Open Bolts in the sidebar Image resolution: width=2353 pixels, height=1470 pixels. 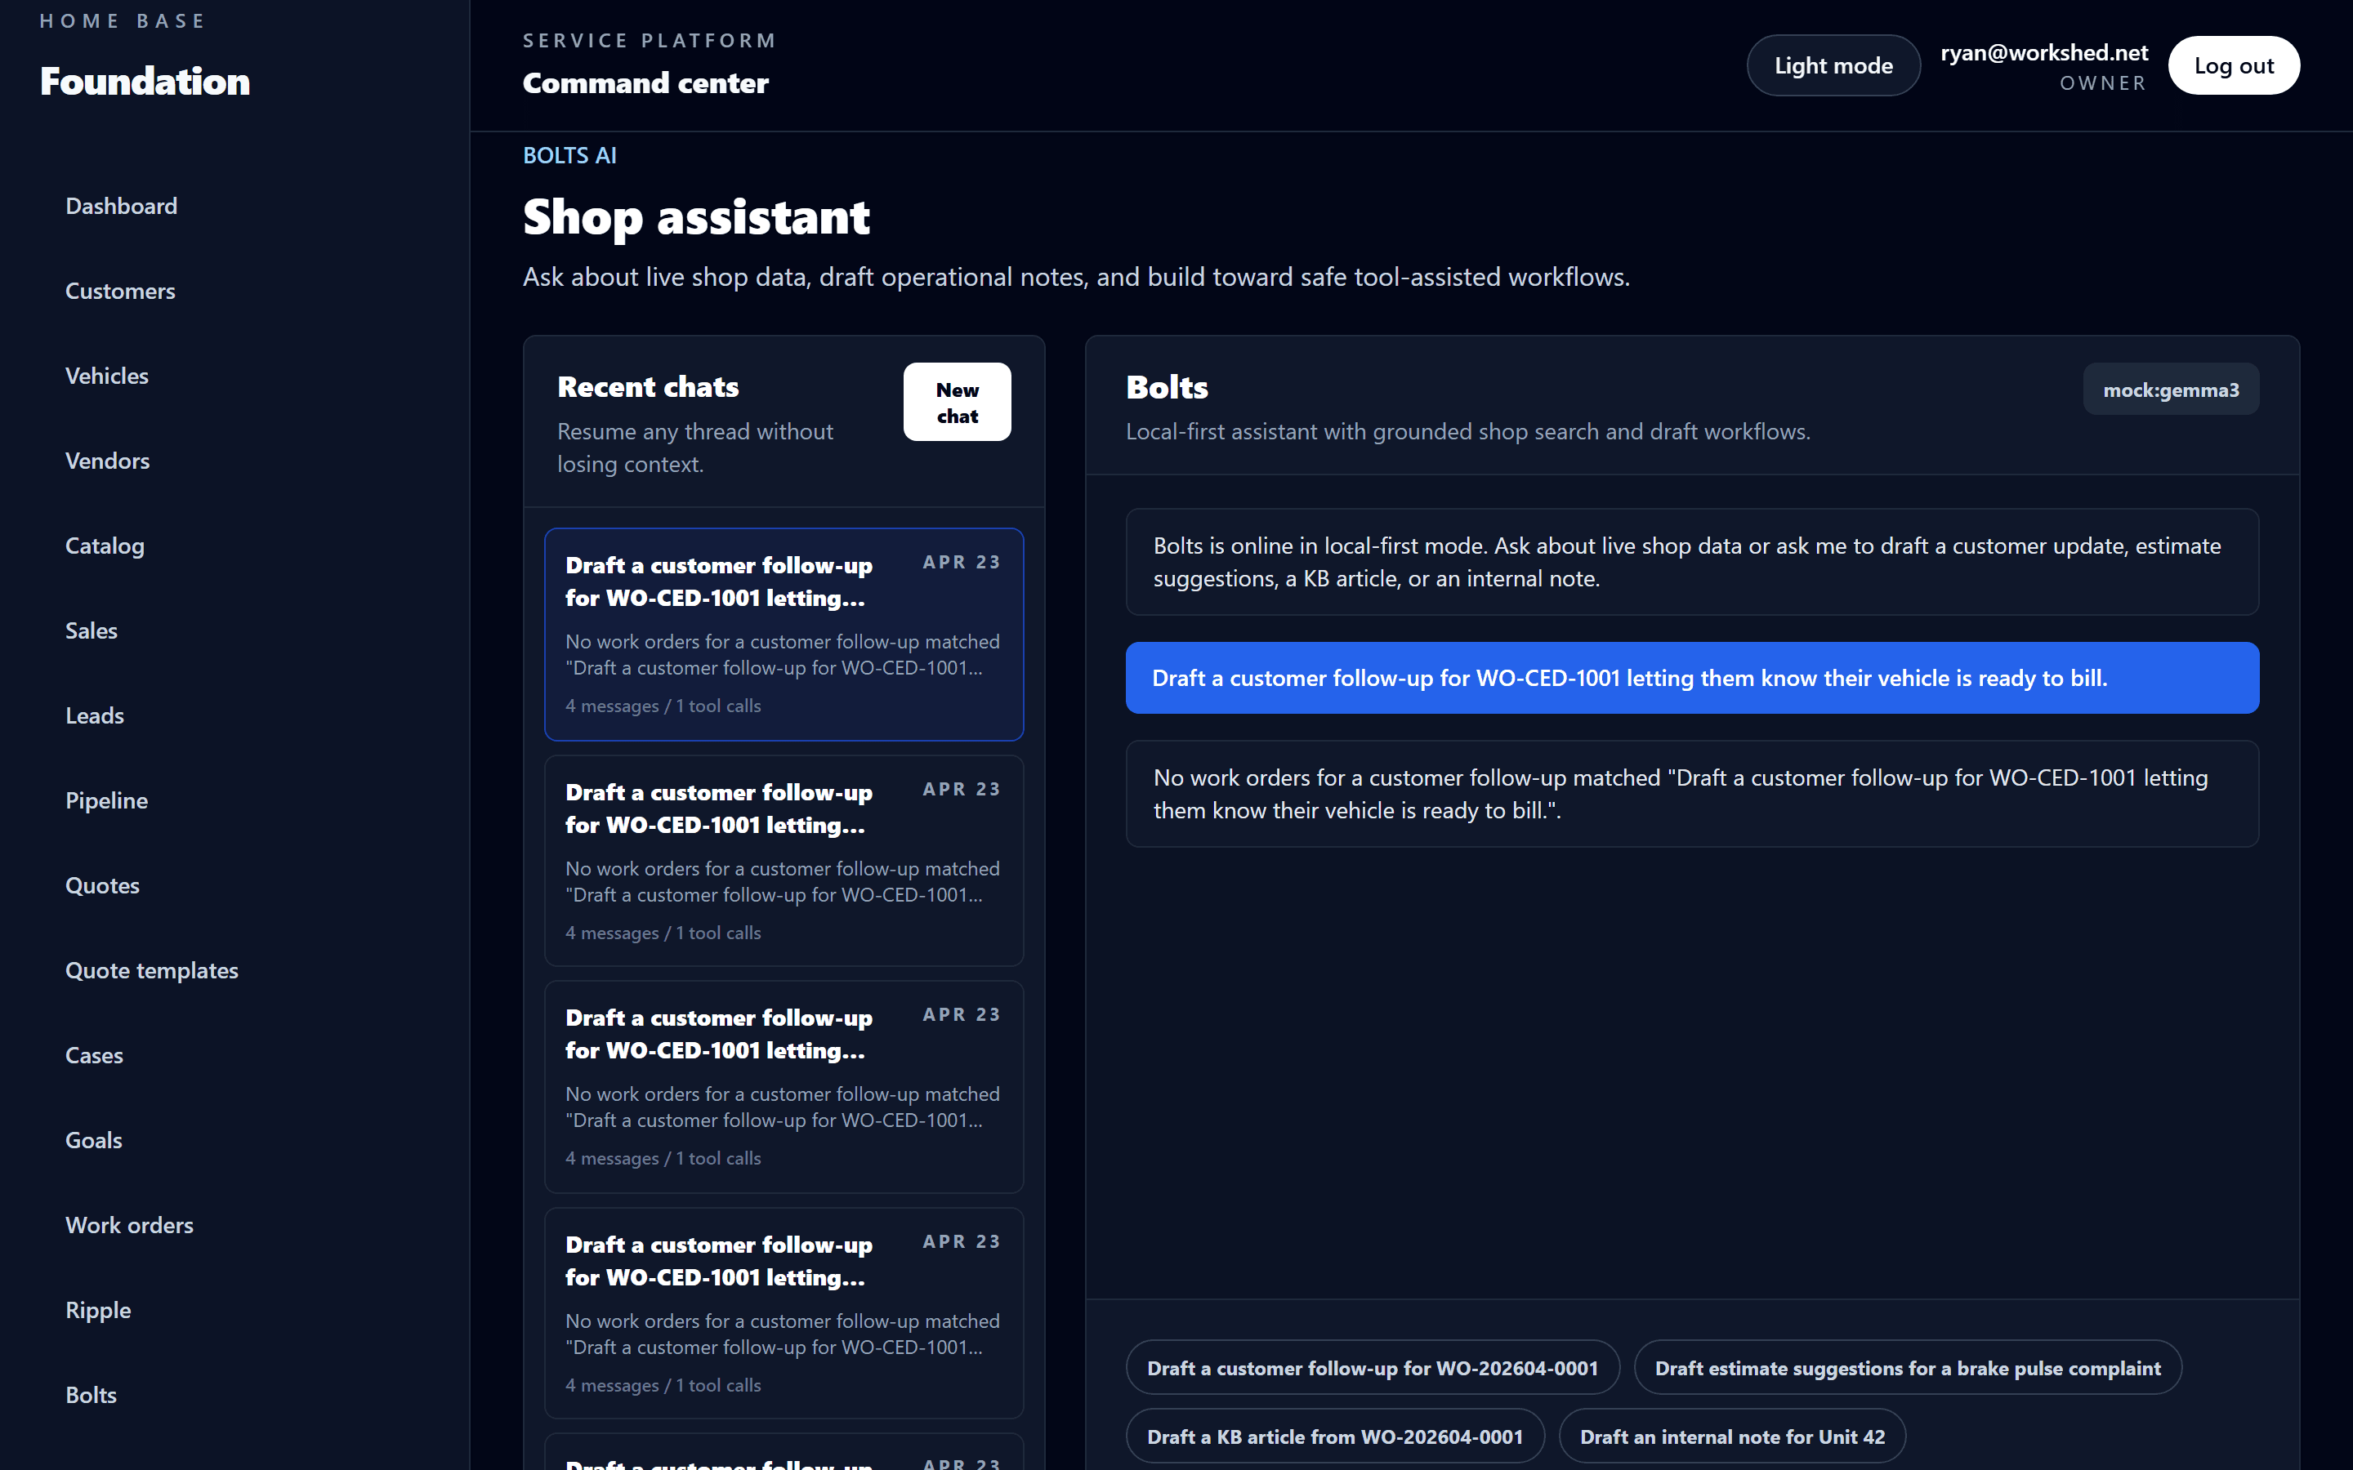click(92, 1394)
